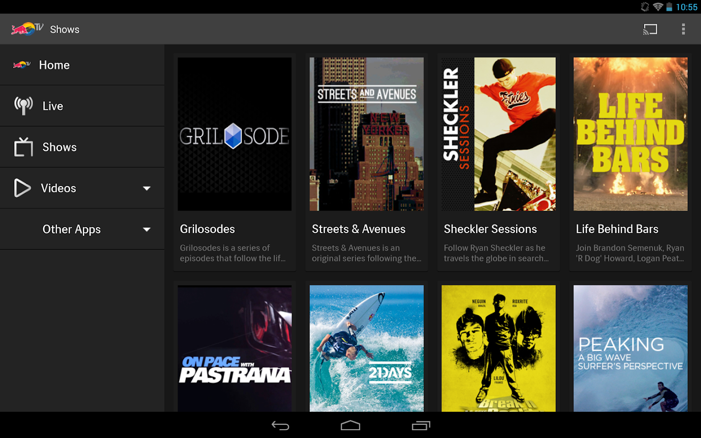701x438 pixels.
Task: Open the Peaking big wave poster
Action: [630, 348]
